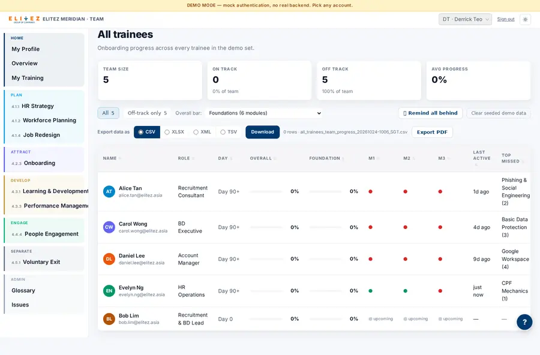540x355 pixels.
Task: Choose XML as export format
Action: pyautogui.click(x=202, y=132)
